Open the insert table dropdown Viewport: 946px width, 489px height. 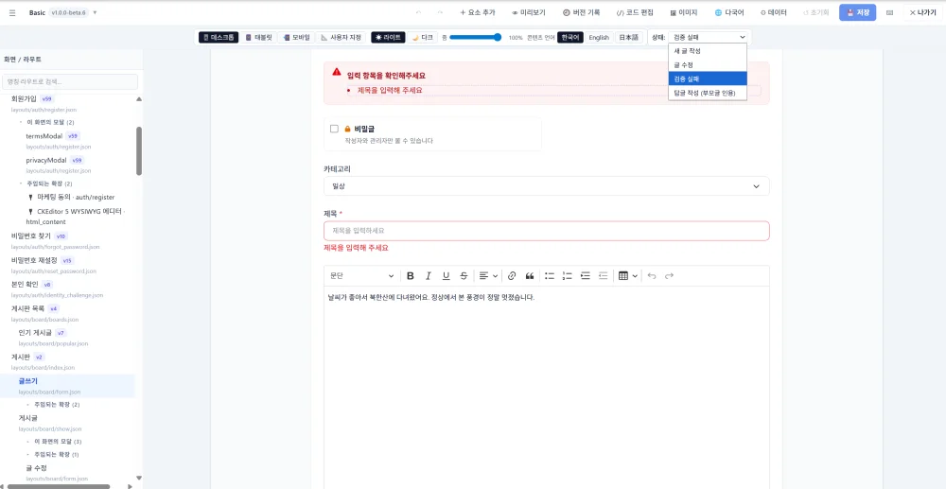[627, 275]
